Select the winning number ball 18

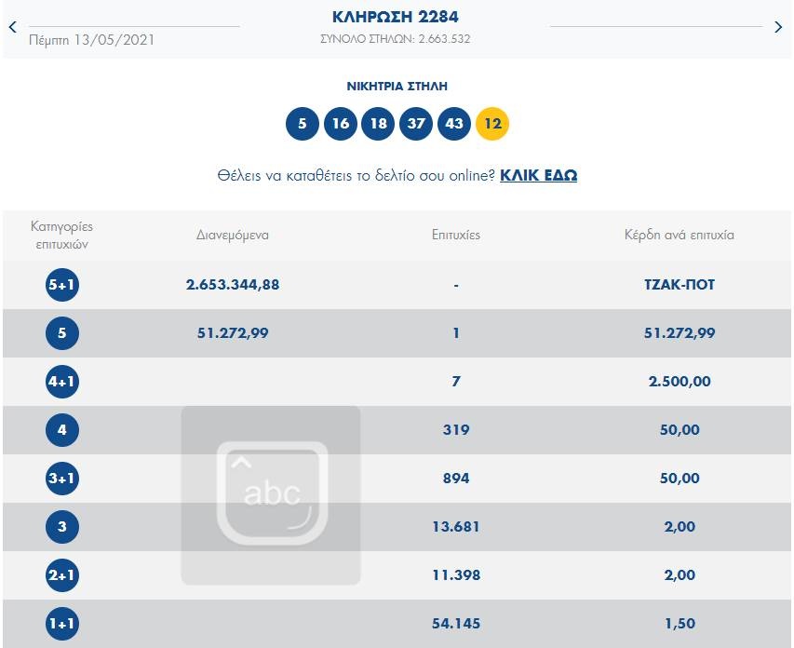378,124
